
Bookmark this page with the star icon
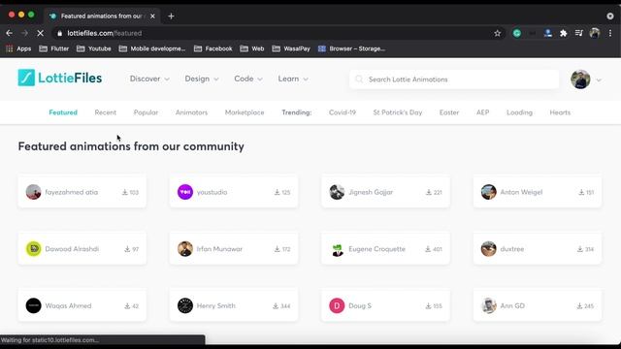pos(497,33)
